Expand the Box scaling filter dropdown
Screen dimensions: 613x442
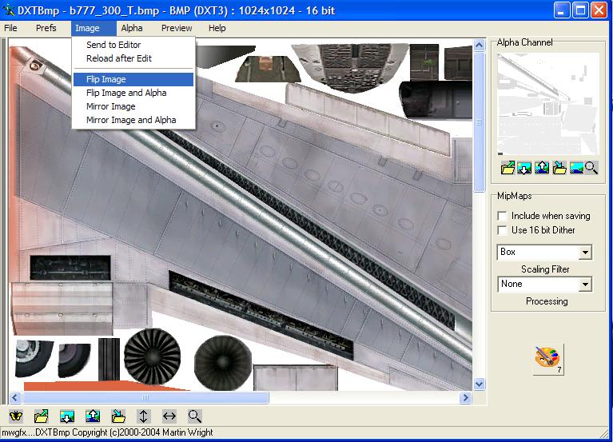tap(586, 253)
